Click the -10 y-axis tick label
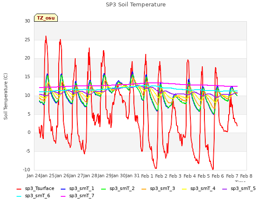The width and height of the screenshot is (272, 204). (x=26, y=170)
